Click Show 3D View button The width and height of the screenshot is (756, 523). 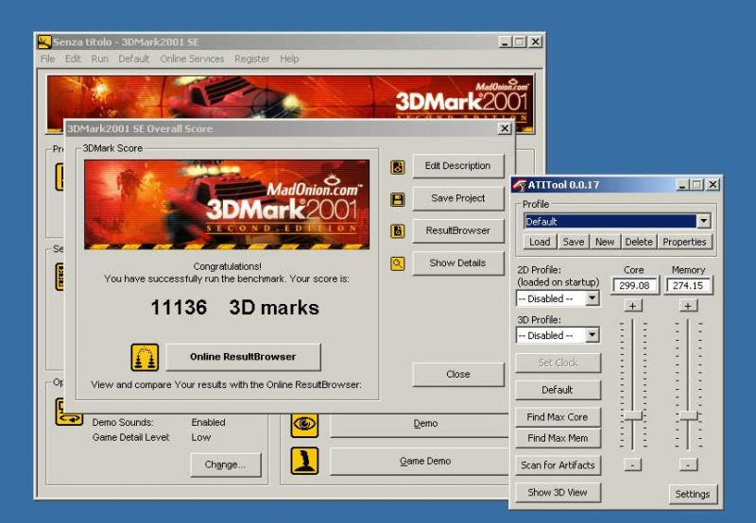558,493
